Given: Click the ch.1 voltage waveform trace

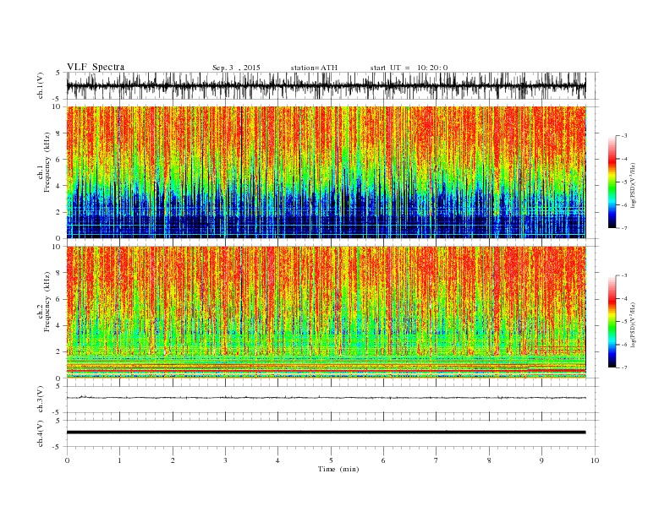Looking at the screenshot, I should pos(327,85).
